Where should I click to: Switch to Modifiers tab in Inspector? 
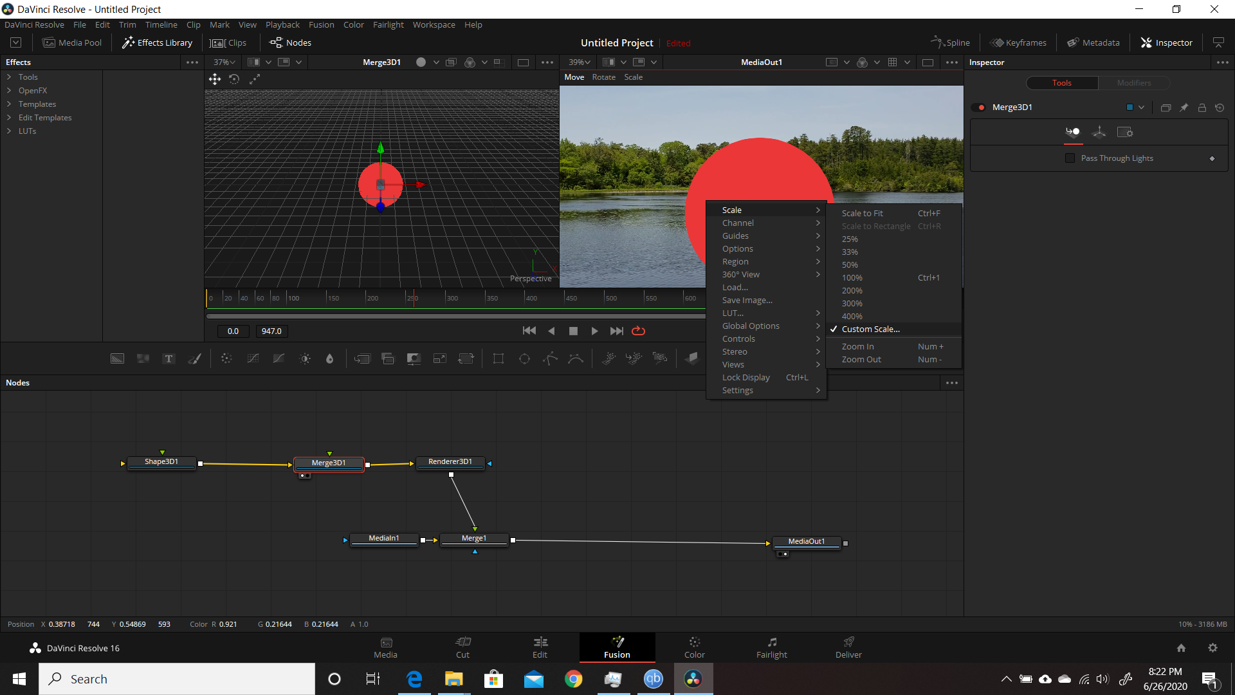[x=1133, y=83]
